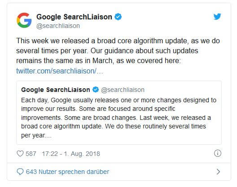Click the @searchliaison handle in quoted tweet
The image size is (237, 187).
123,90
